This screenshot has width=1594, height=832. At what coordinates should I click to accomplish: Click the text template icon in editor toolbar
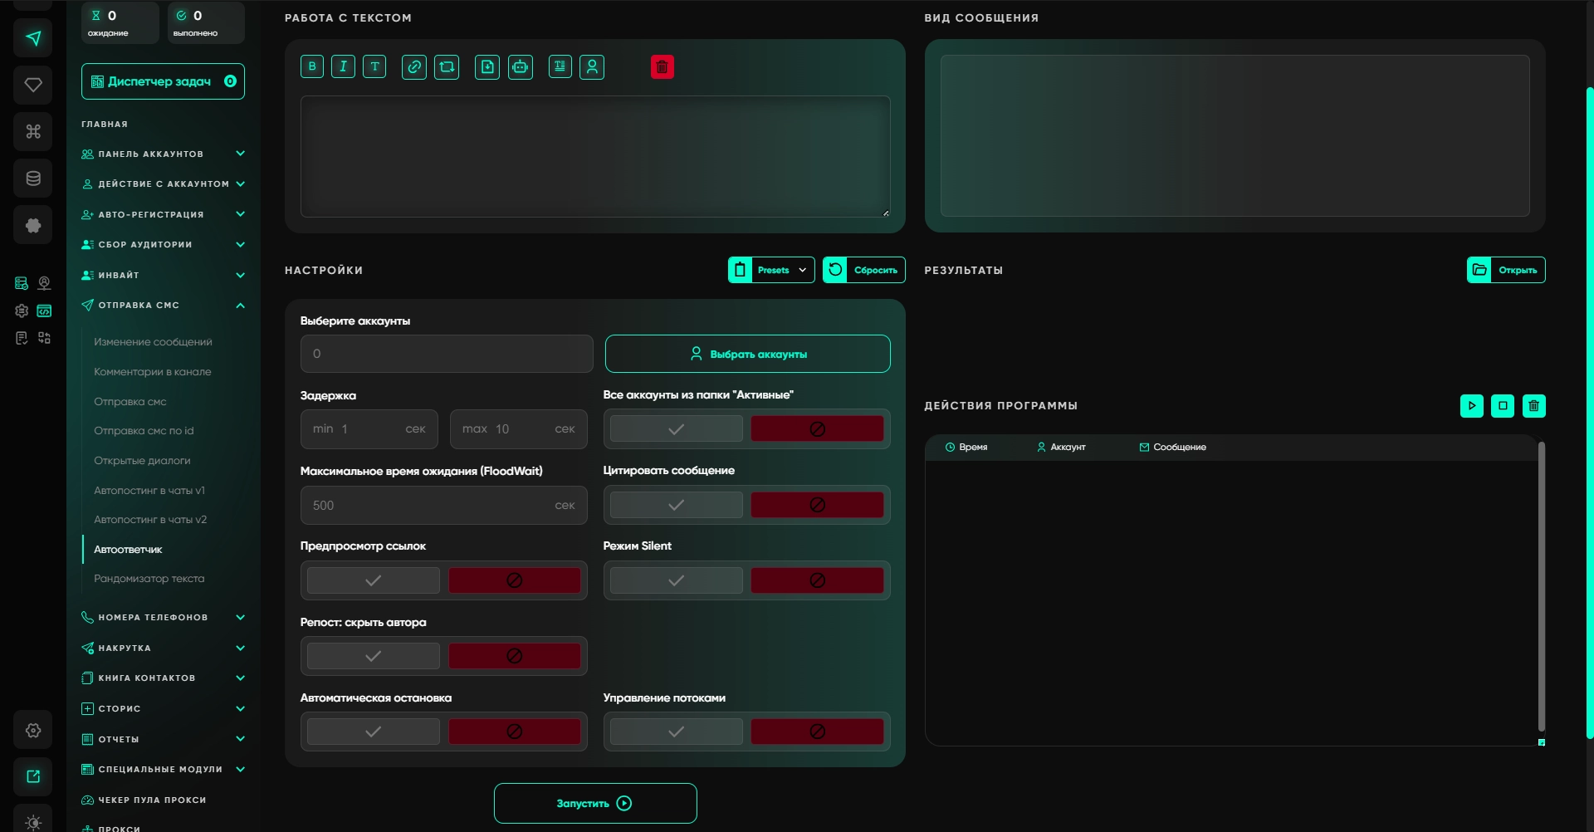coord(560,66)
